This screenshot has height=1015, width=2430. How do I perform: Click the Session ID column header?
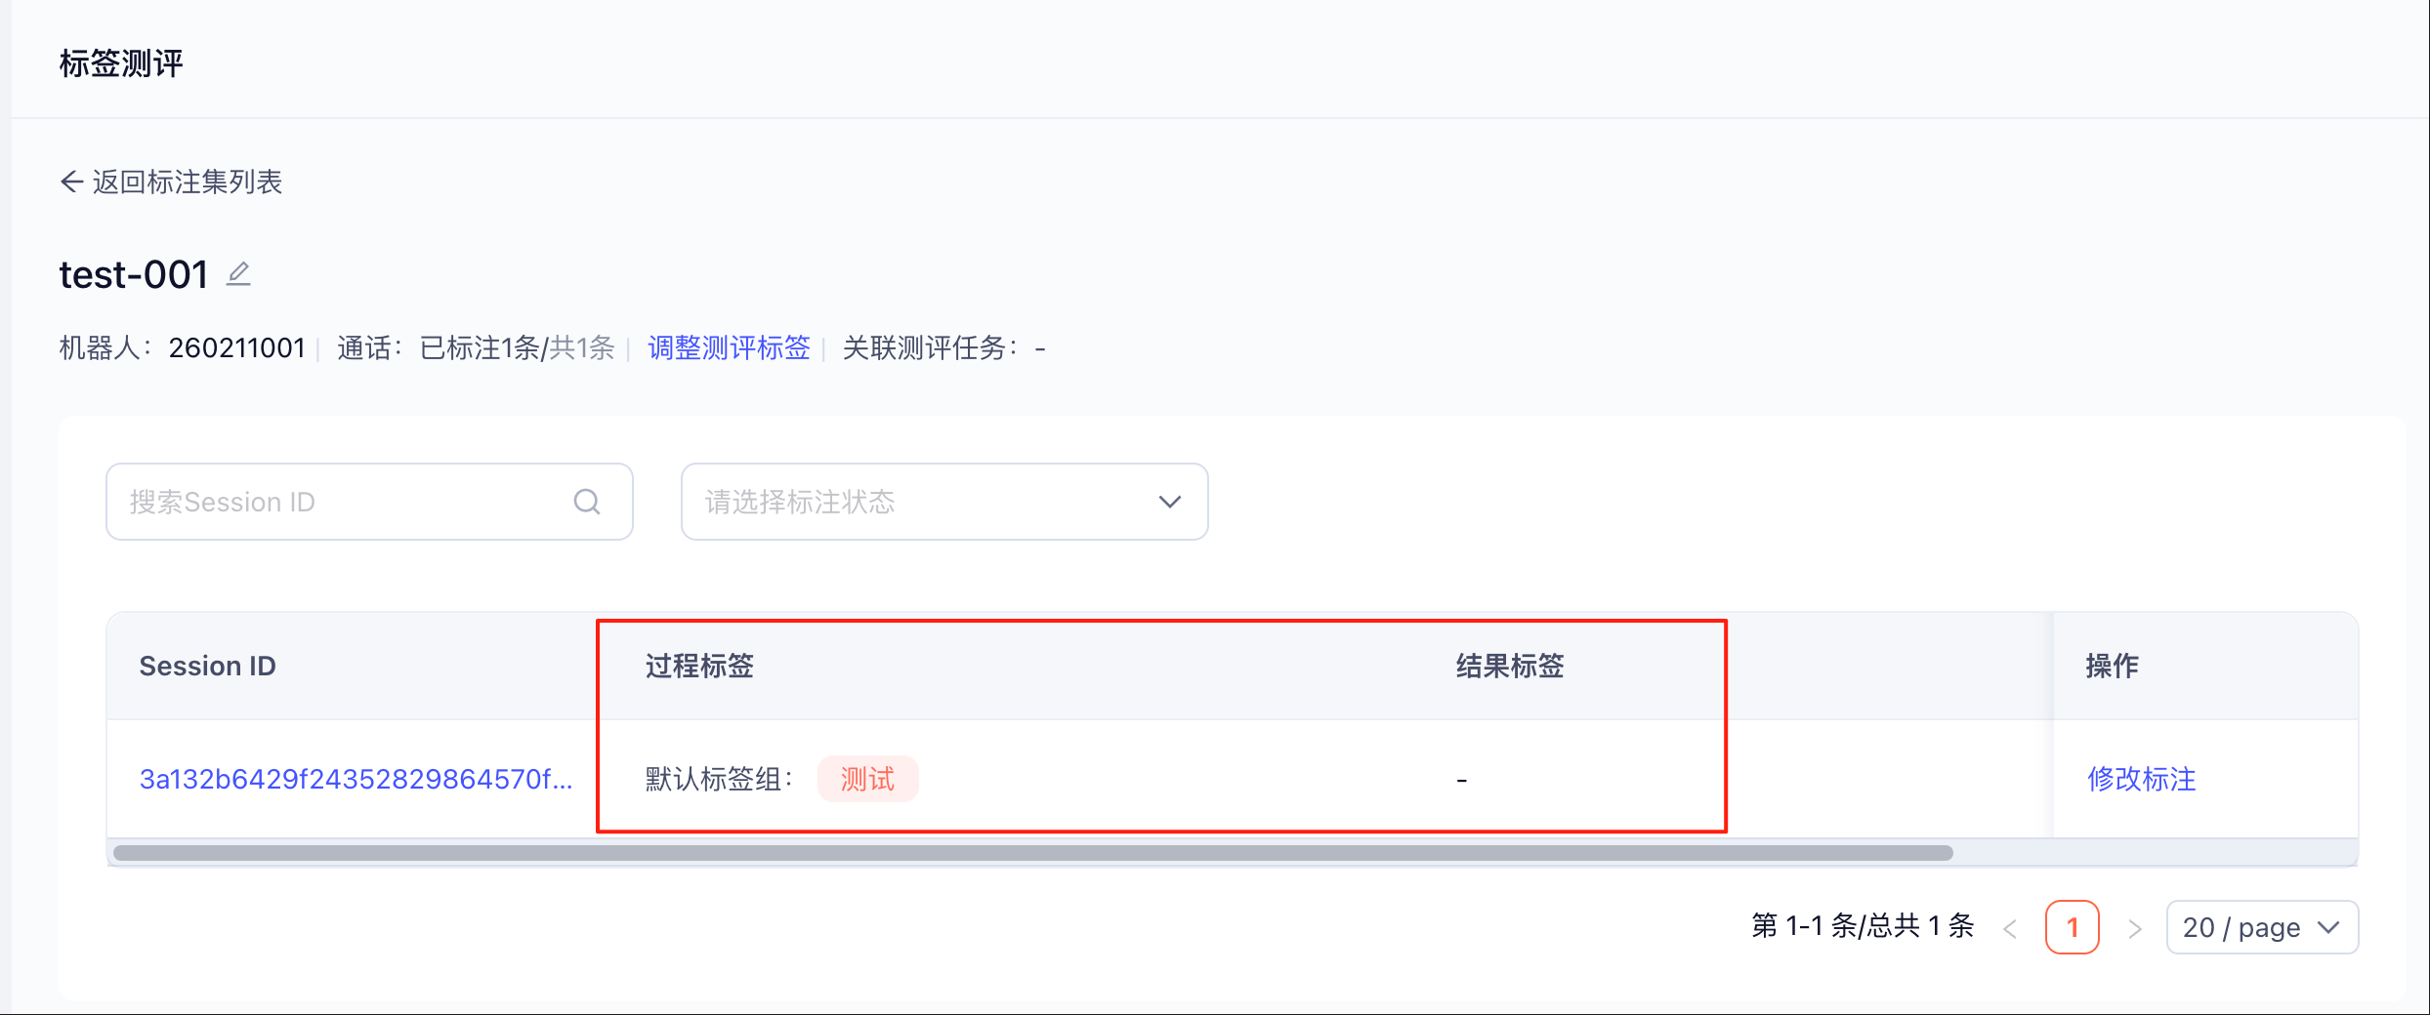(x=207, y=666)
